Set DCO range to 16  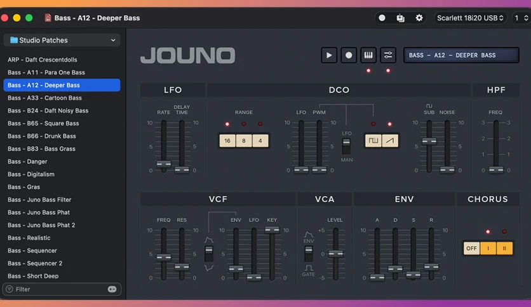[x=227, y=141]
